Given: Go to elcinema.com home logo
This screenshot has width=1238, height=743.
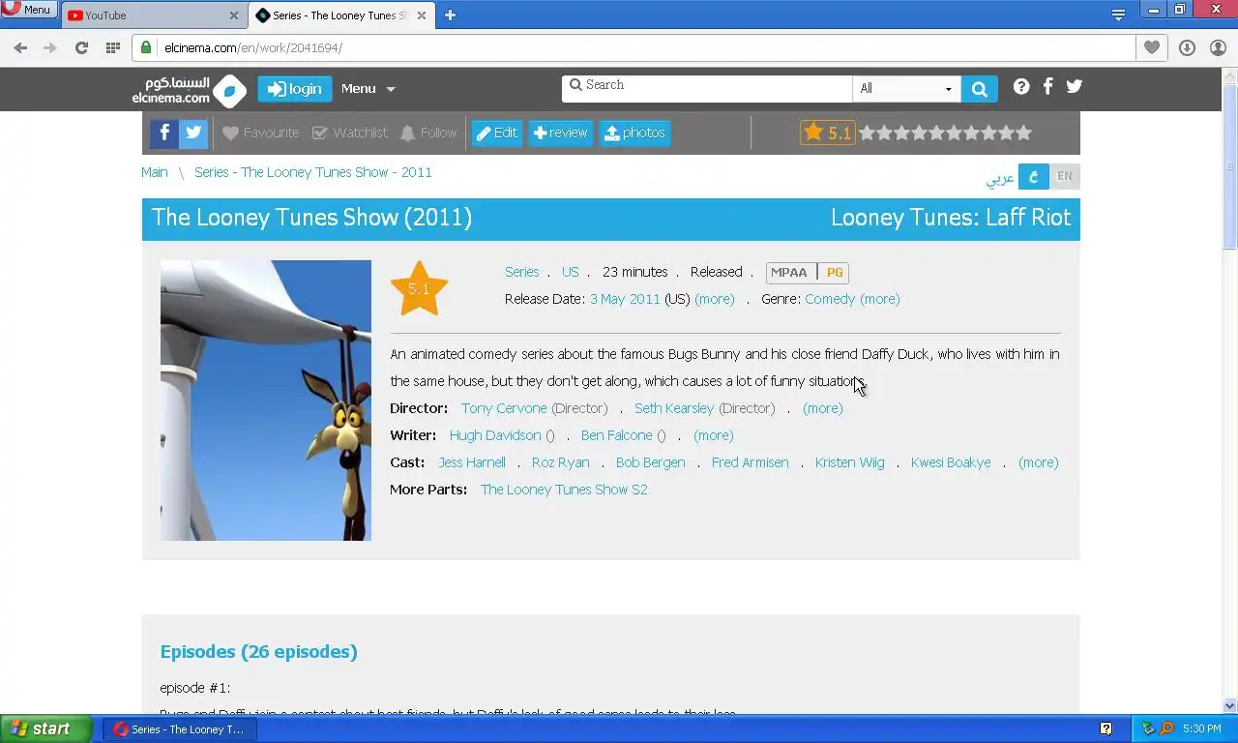Looking at the screenshot, I should coord(189,90).
